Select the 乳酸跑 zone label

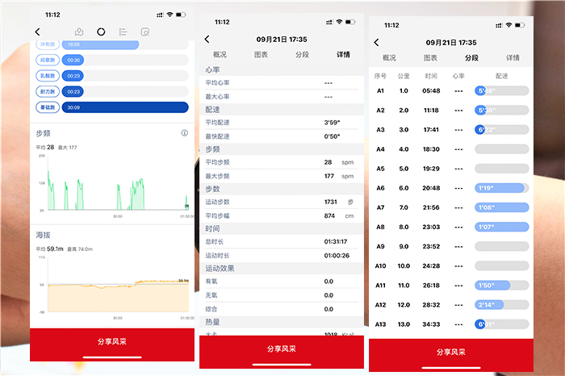point(48,76)
